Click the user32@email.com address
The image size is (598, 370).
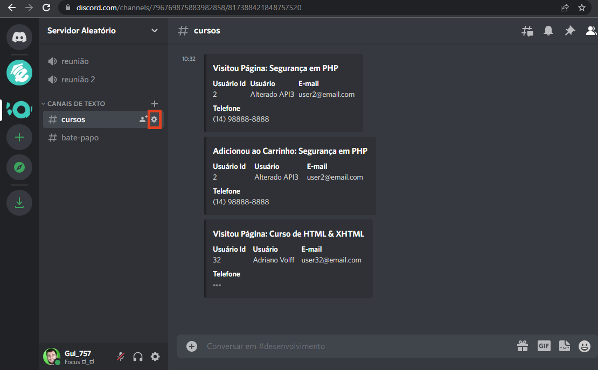[331, 260]
